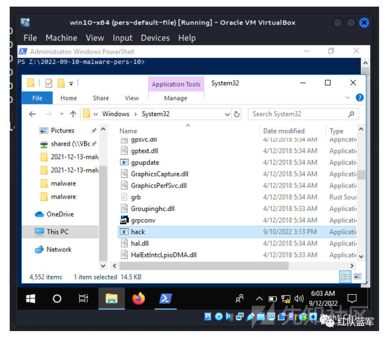Open Task View on the taskbar
This screenshot has height=339, width=387.
click(83, 298)
